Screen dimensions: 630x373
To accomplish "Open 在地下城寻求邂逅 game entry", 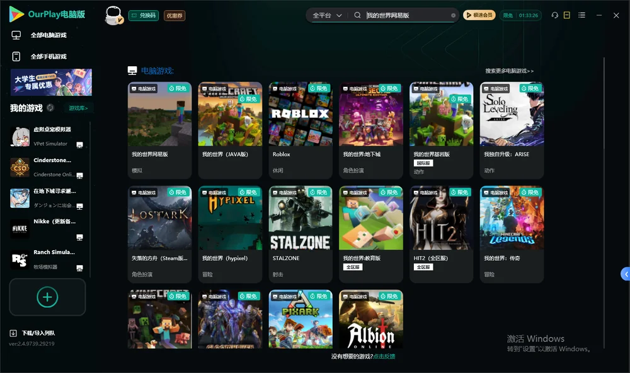I will [x=47, y=198].
